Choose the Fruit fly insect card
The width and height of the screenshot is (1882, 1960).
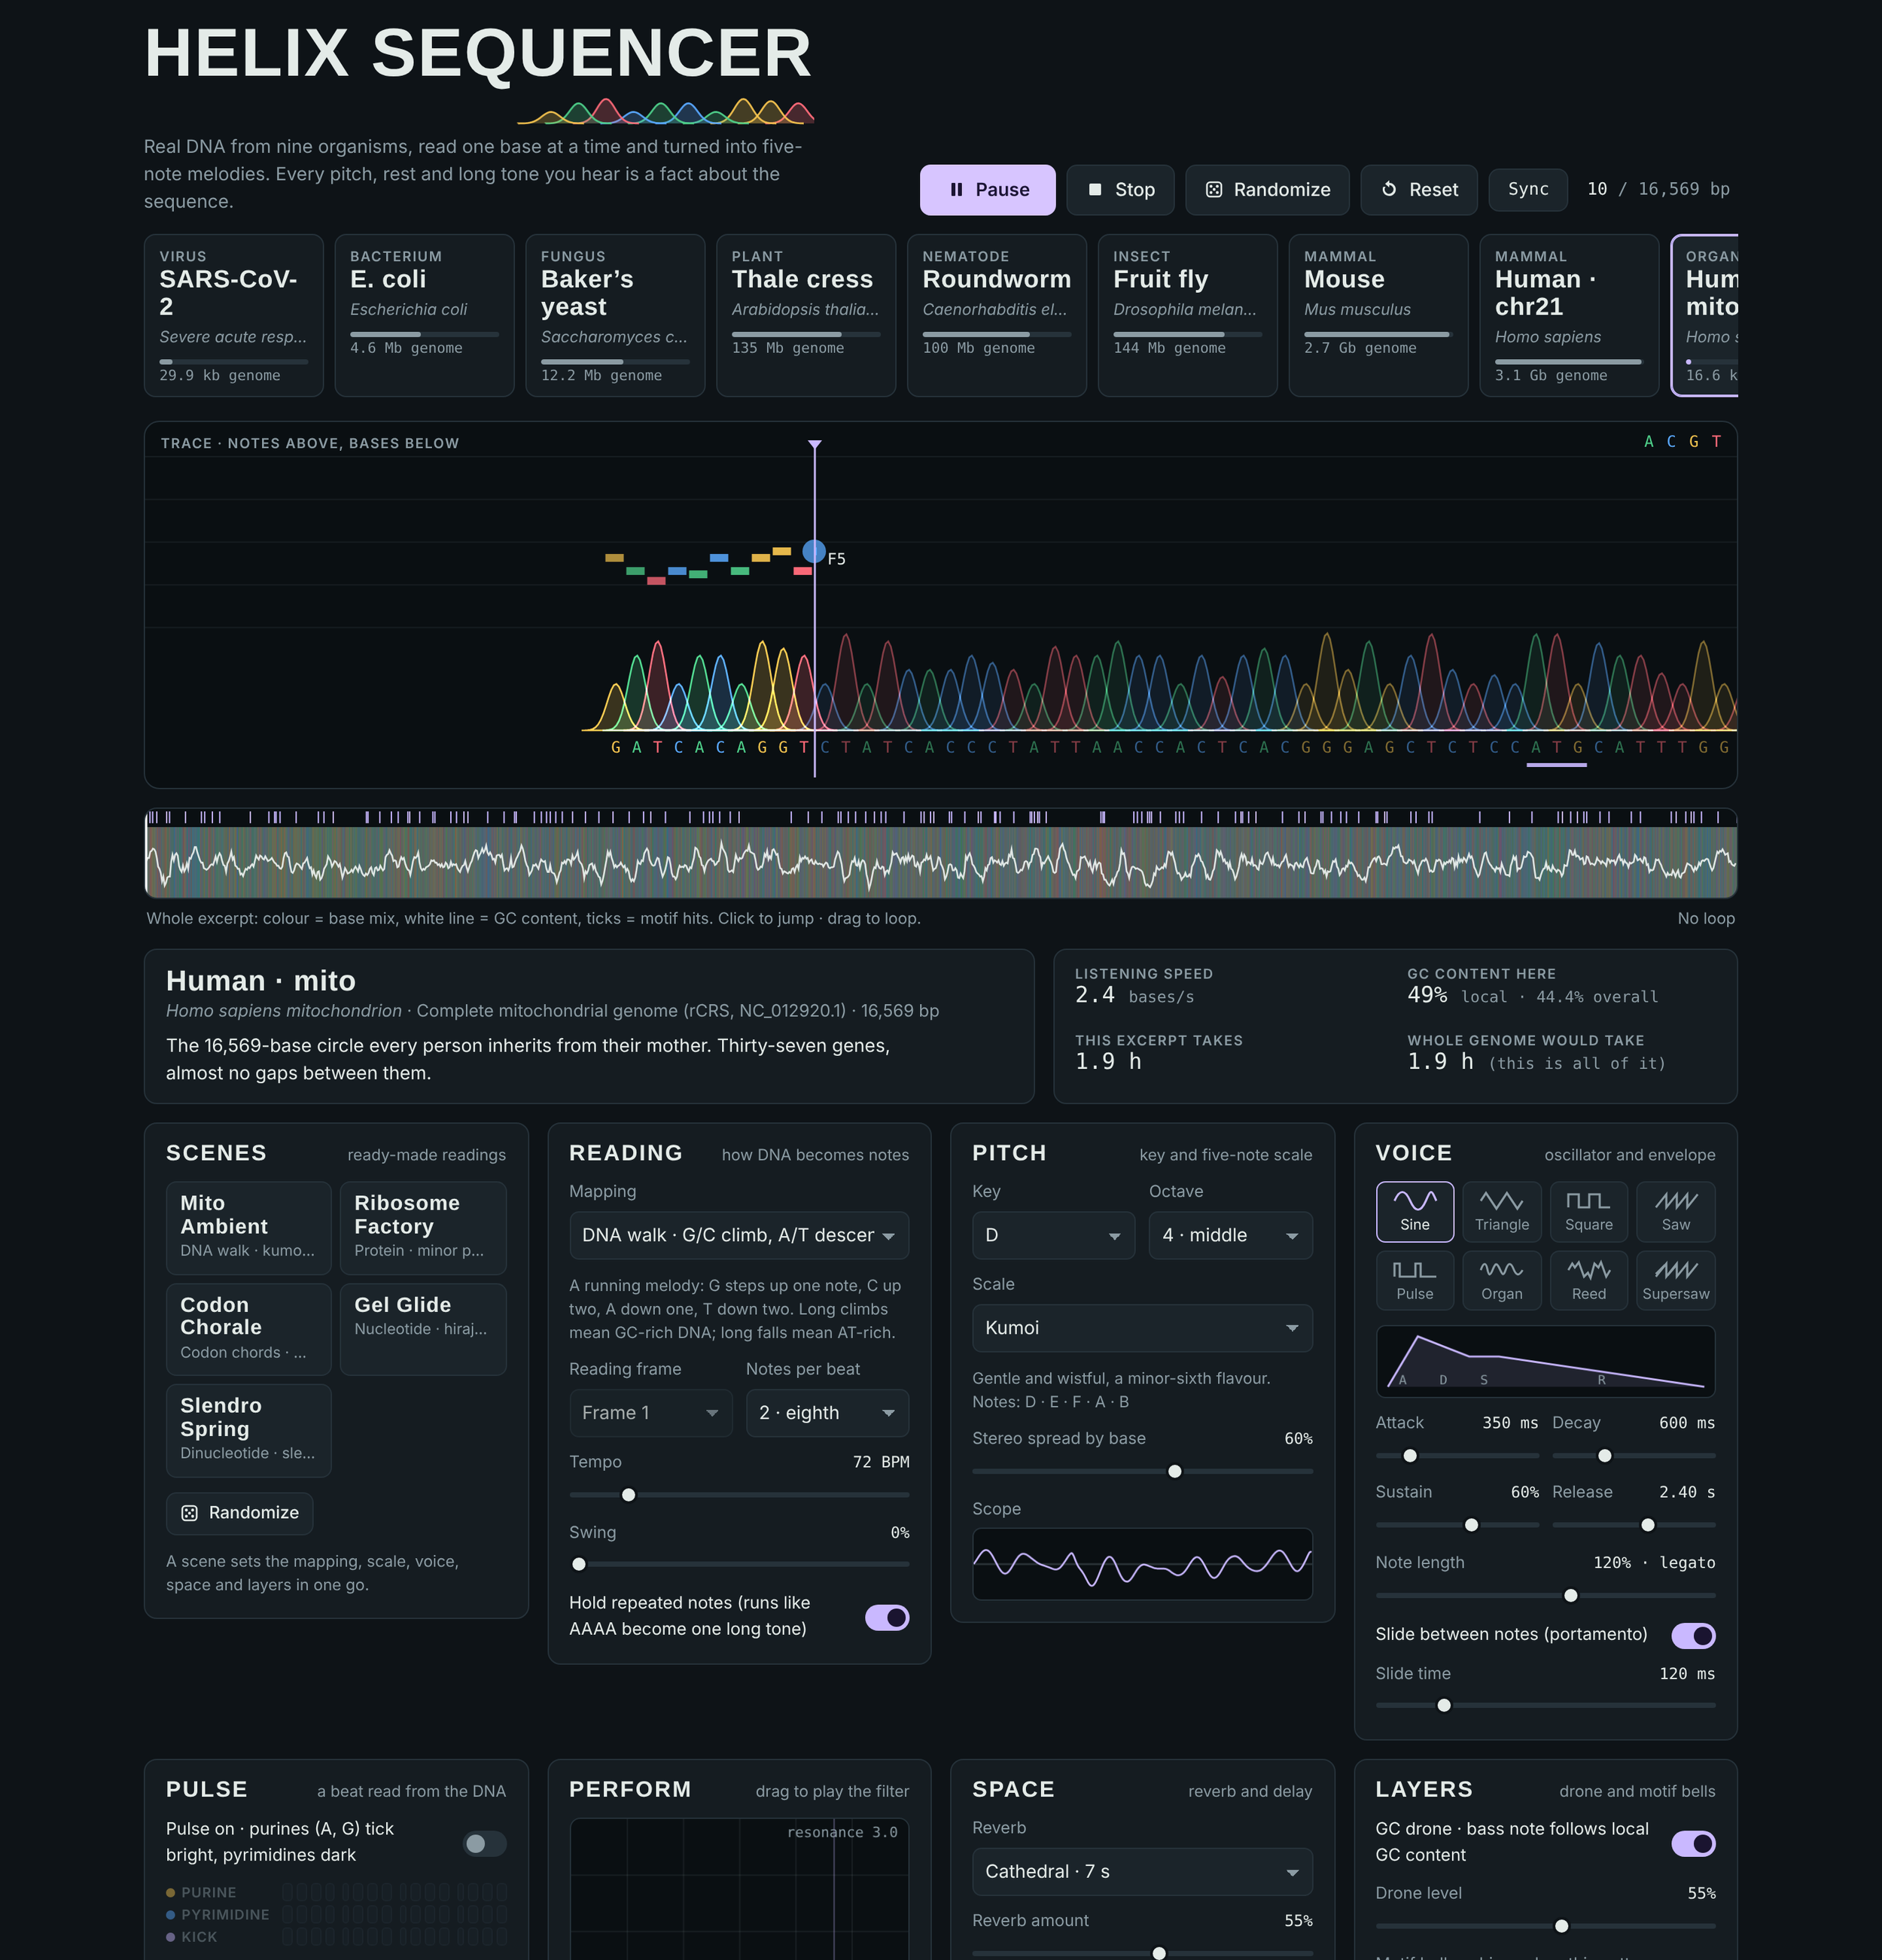(x=1188, y=316)
